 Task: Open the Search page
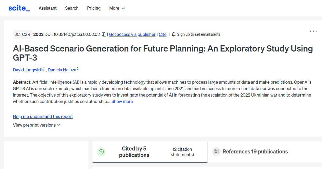click(x=72, y=8)
